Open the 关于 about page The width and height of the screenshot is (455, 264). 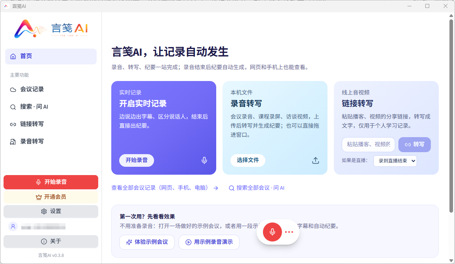[x=51, y=241]
